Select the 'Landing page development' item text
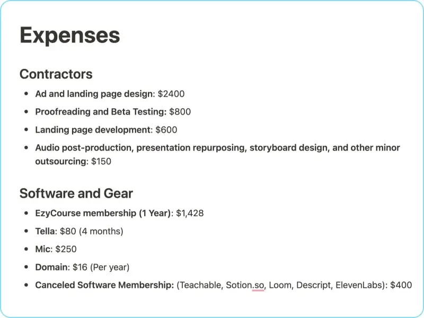 pyautogui.click(x=93, y=130)
